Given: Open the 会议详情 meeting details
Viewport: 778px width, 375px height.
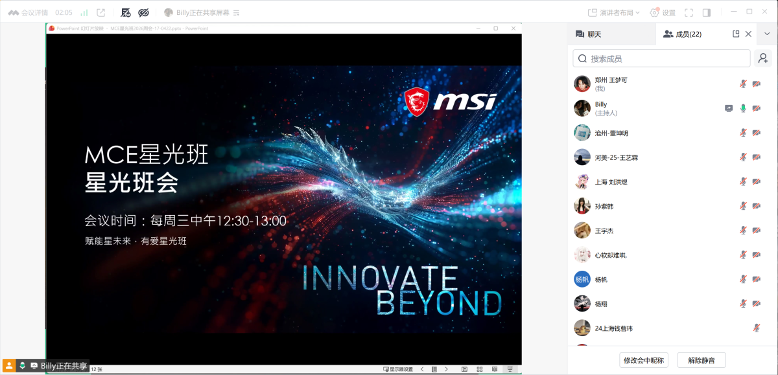Looking at the screenshot, I should coord(28,12).
